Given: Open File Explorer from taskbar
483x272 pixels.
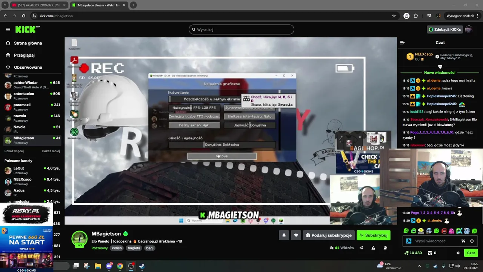Looking at the screenshot, I should tap(98, 266).
